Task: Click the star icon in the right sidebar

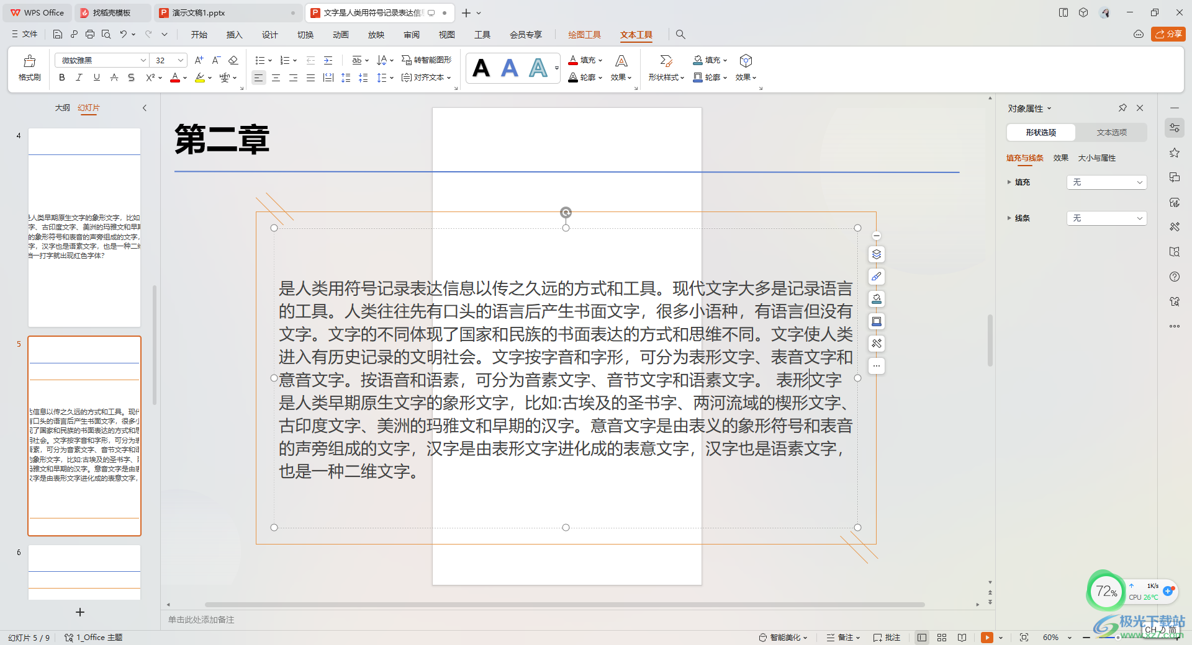Action: click(x=1175, y=153)
